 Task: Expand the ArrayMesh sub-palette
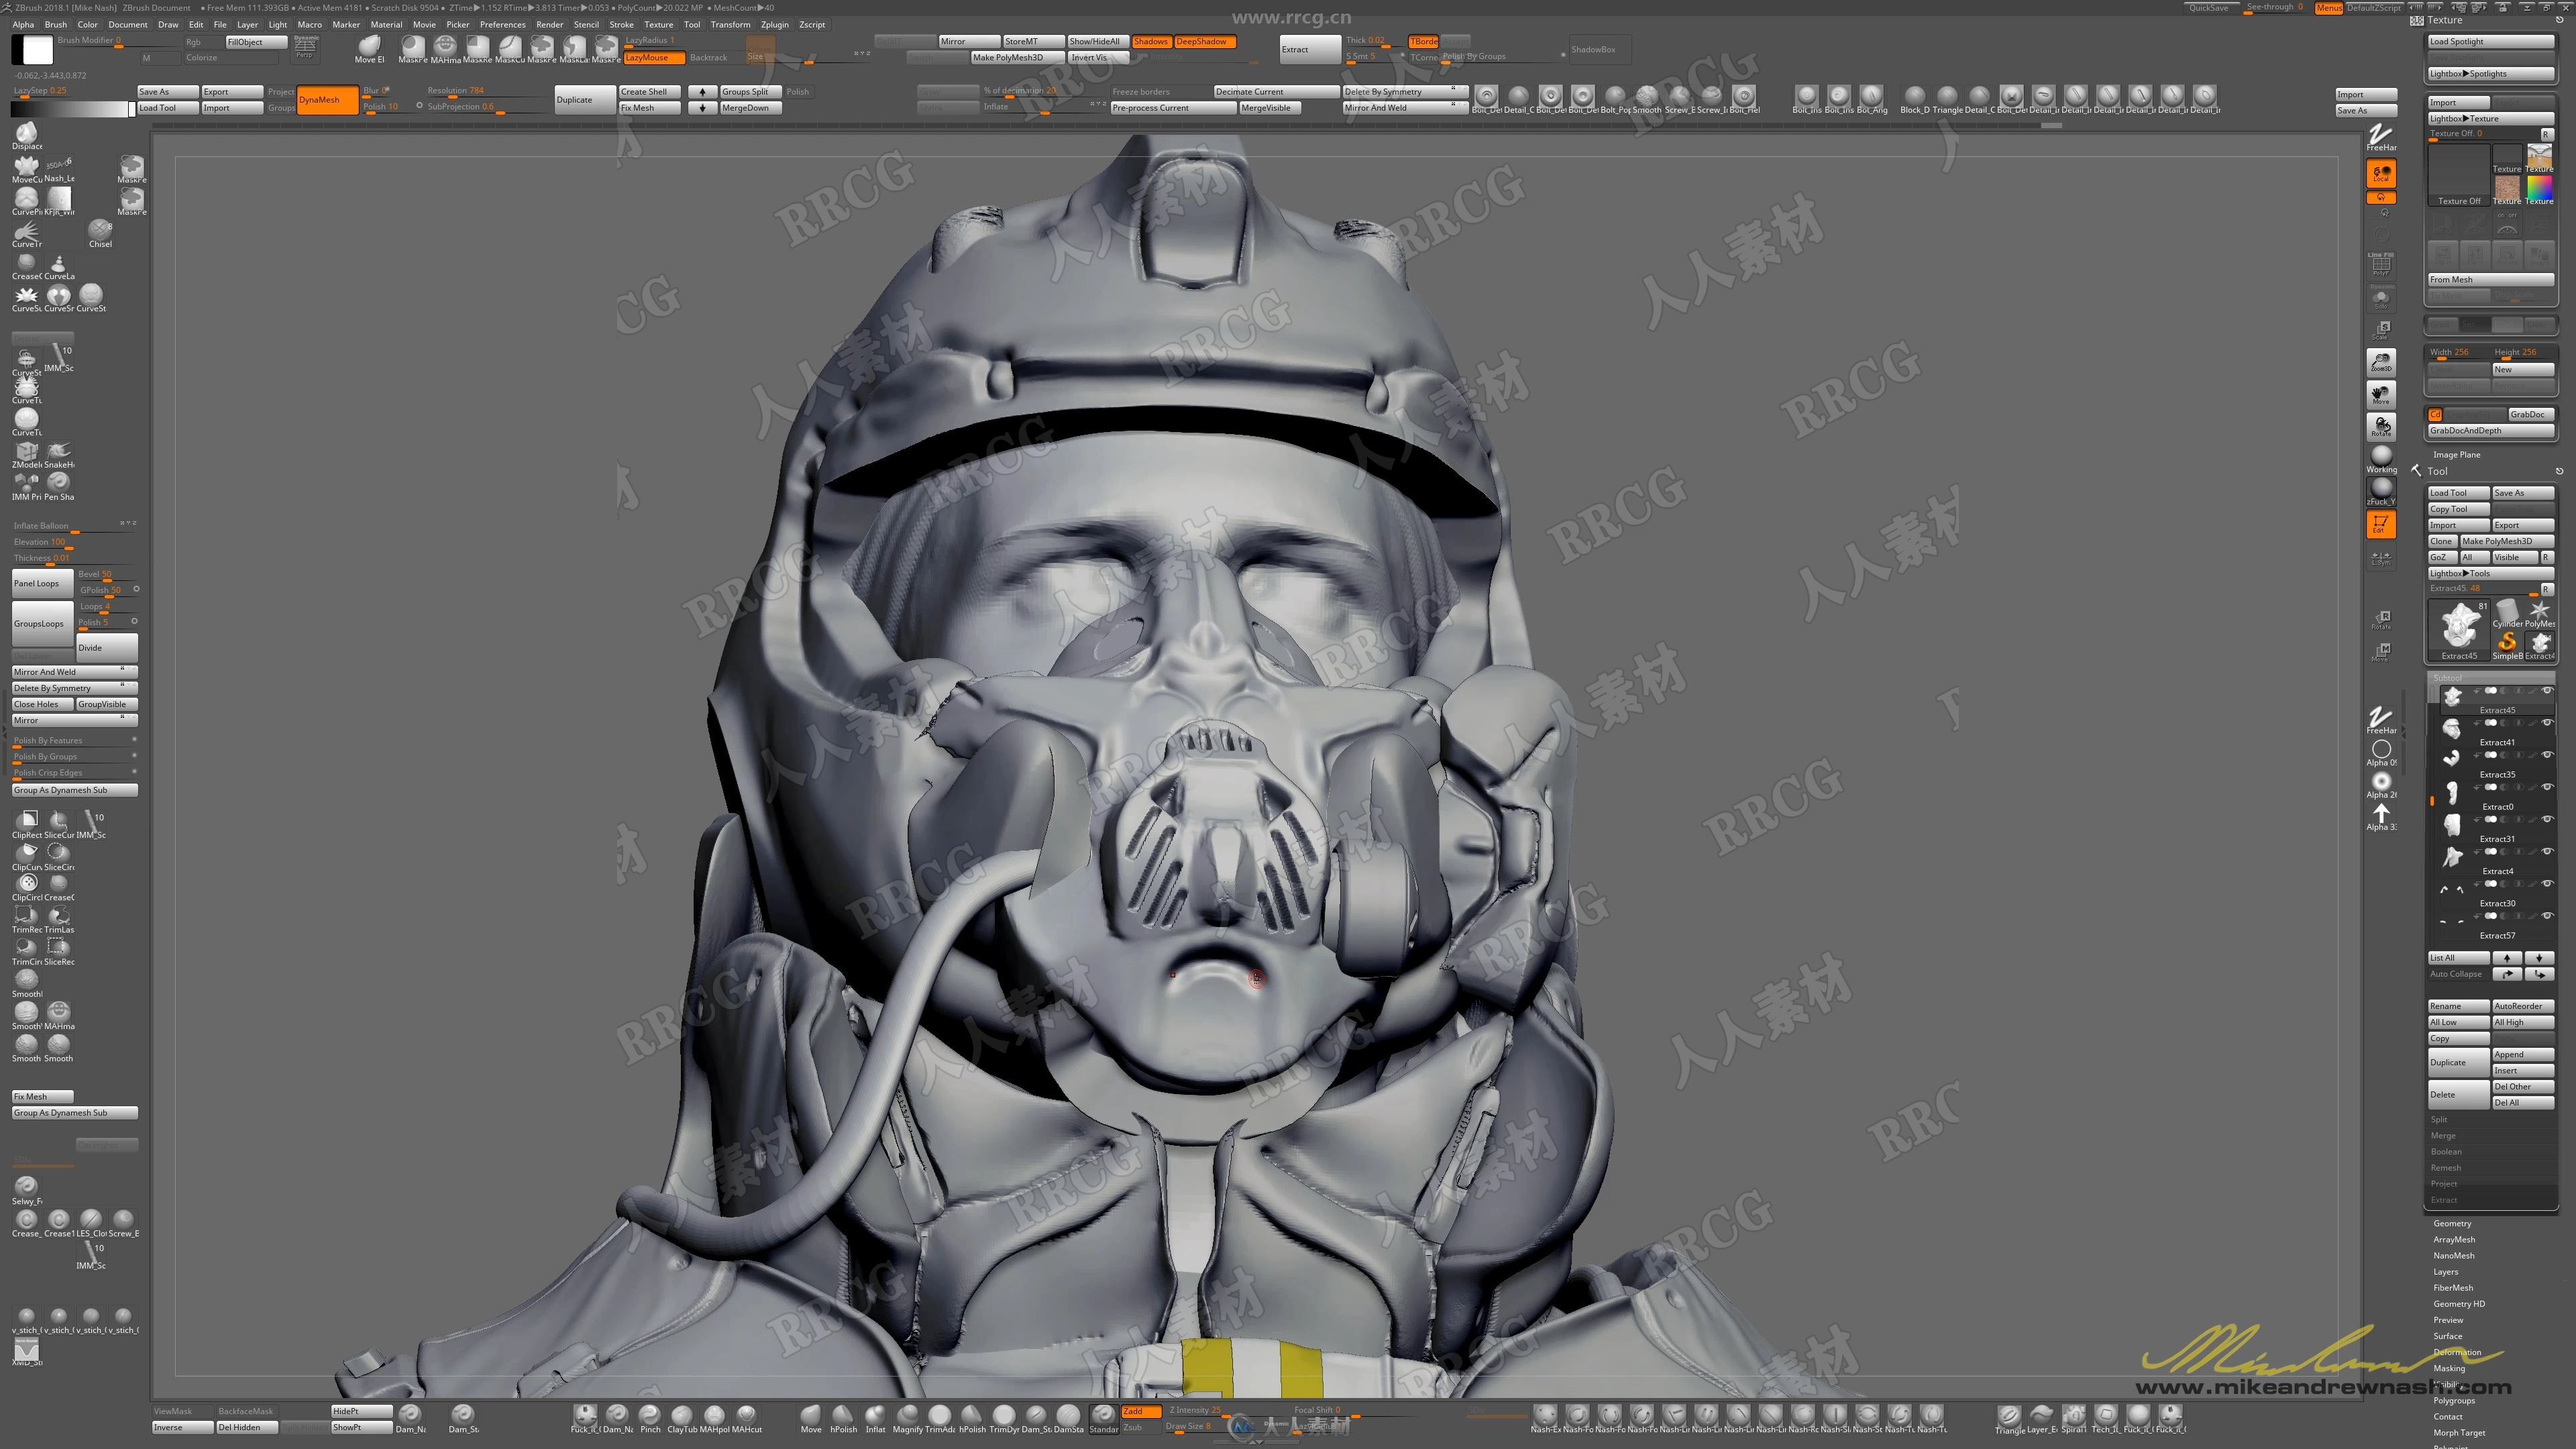[x=2454, y=1239]
